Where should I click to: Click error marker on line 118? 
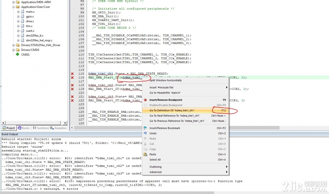pos(72,85)
